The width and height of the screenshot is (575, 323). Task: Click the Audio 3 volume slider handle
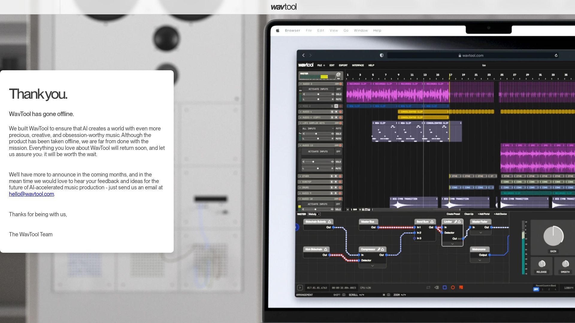pyautogui.click(x=318, y=94)
